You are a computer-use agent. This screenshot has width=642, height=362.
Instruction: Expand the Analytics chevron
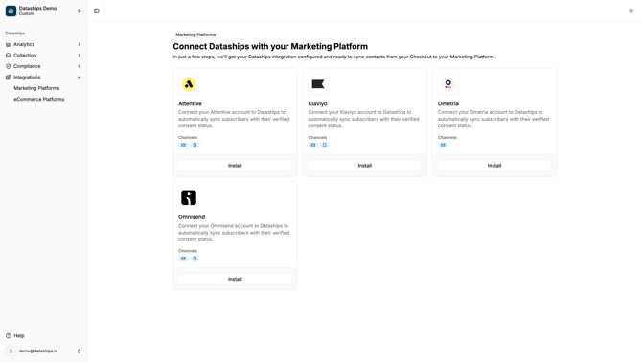[79, 44]
